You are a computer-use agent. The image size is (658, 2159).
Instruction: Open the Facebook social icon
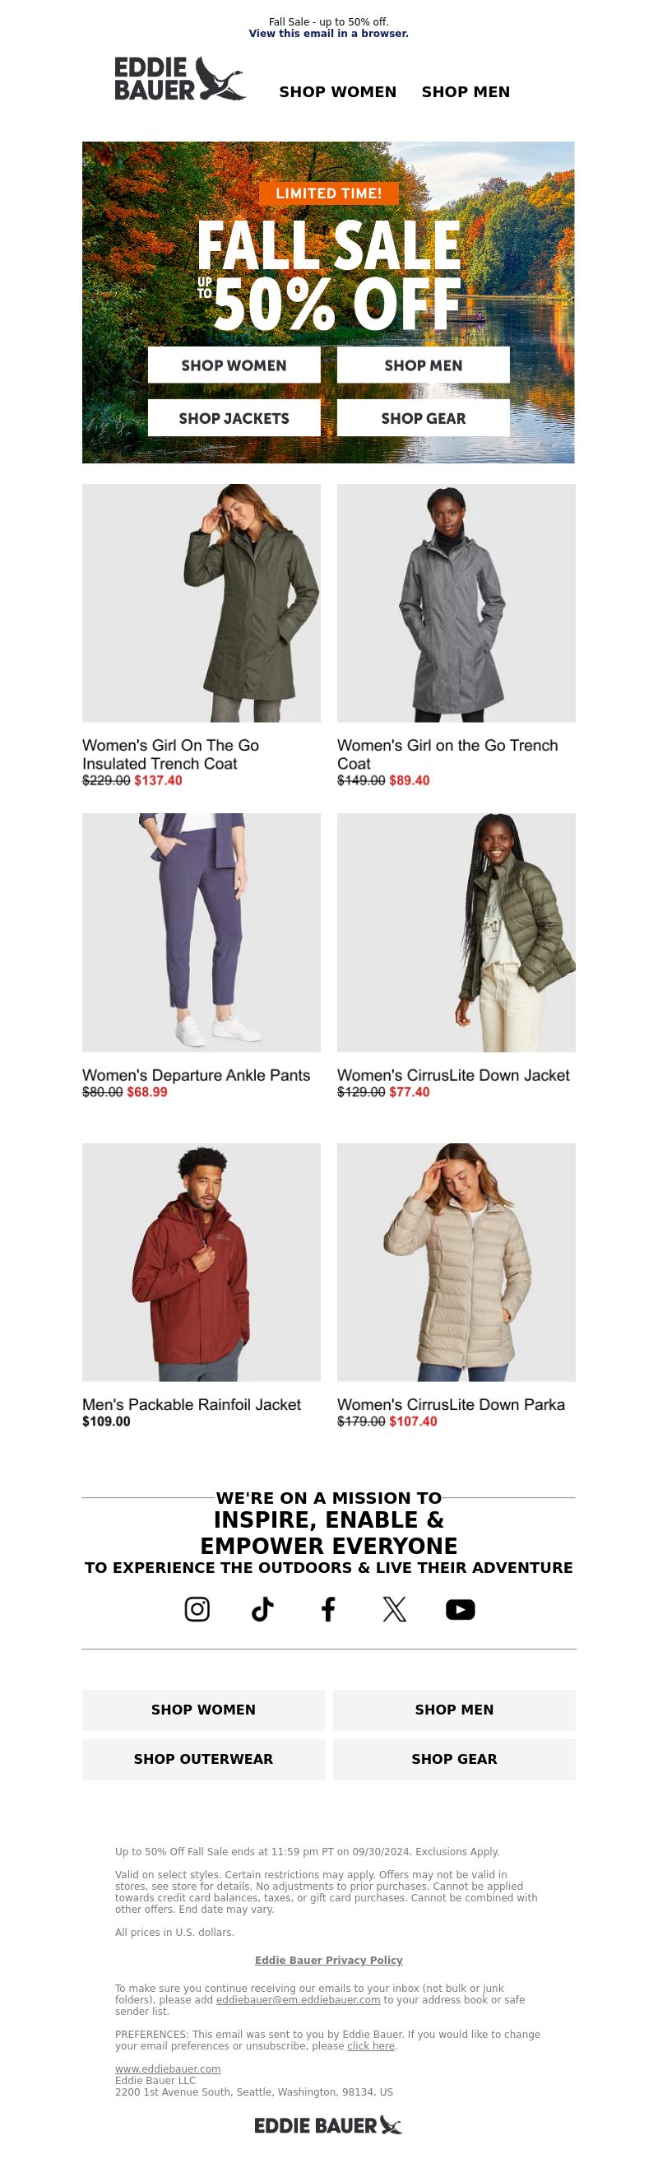(x=328, y=1608)
